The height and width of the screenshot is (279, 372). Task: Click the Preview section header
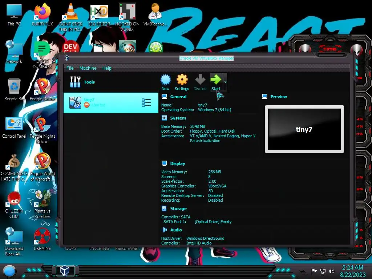(x=279, y=97)
